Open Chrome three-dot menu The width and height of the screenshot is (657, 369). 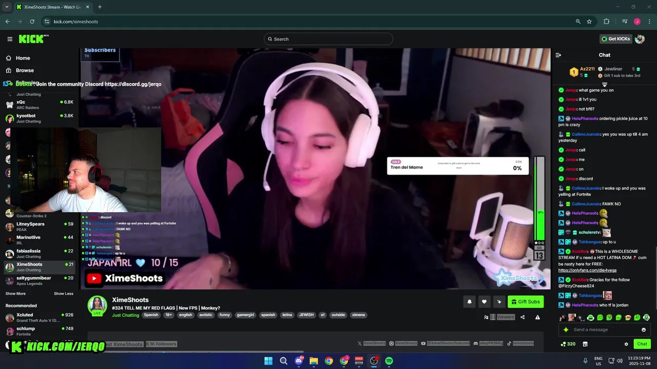tap(650, 22)
